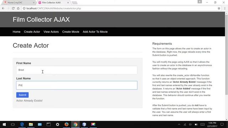Image resolution: width=228 pixels, height=128 pixels.
Task: Switch to Chrome in the taskbar
Action: tap(75, 124)
